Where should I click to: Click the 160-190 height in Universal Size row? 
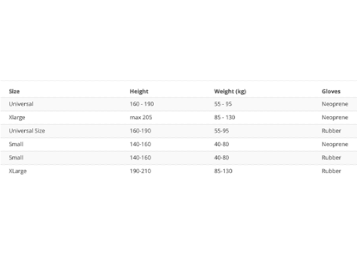pos(140,131)
